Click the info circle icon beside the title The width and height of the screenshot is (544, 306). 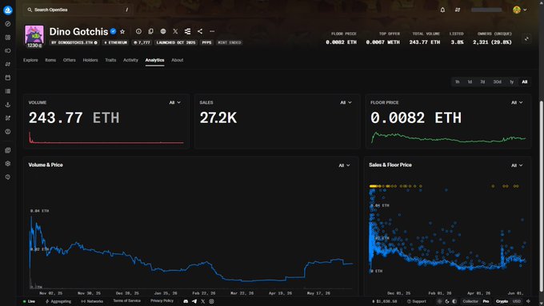tap(138, 31)
